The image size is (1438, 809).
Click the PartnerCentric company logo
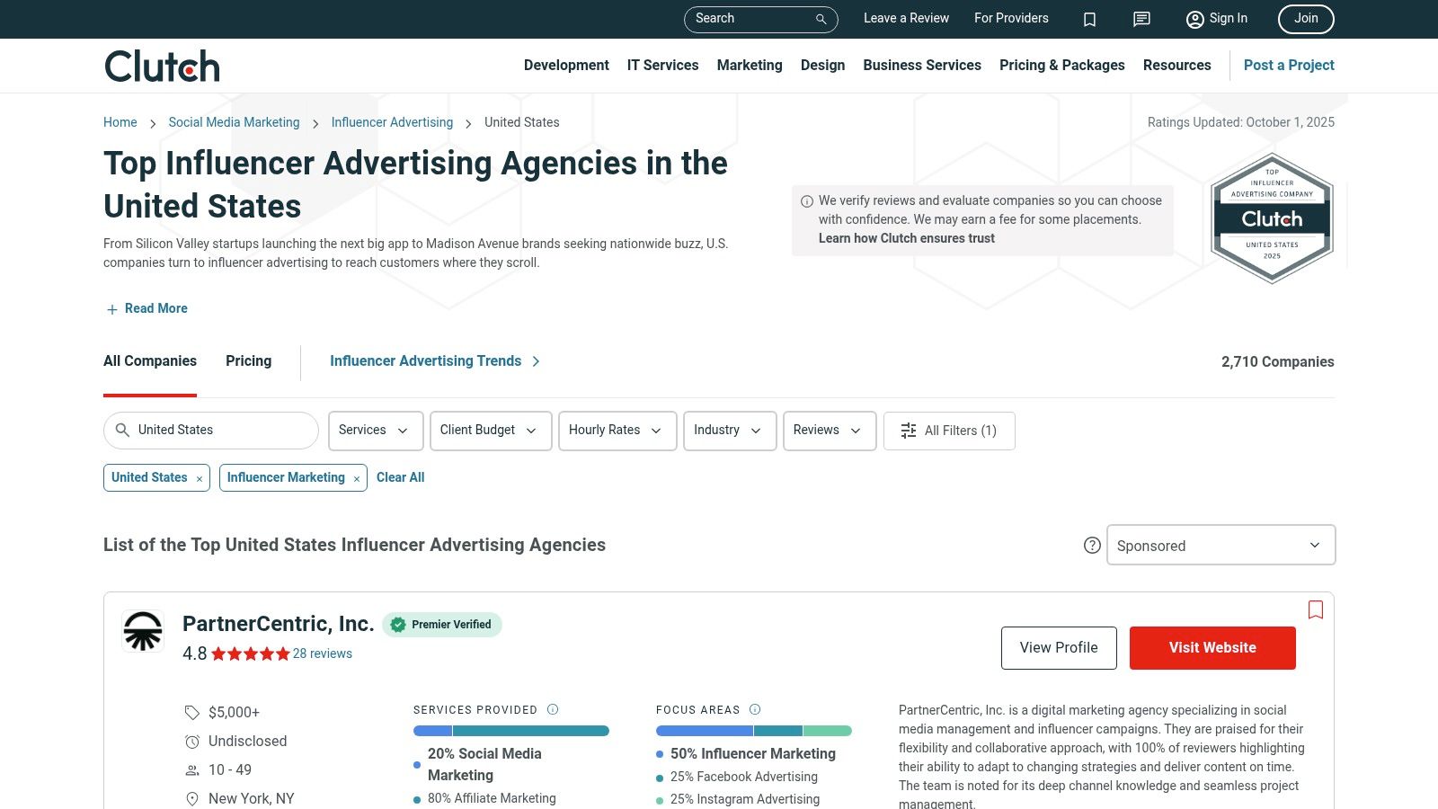coord(143,631)
